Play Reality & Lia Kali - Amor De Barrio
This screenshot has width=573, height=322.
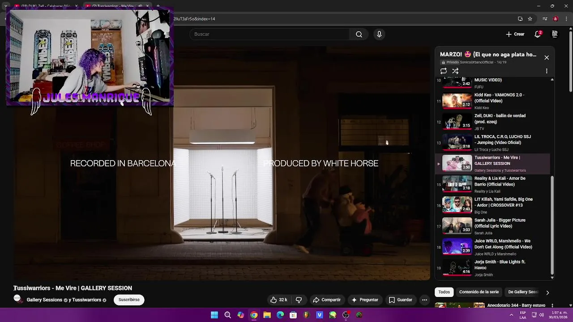492,184
